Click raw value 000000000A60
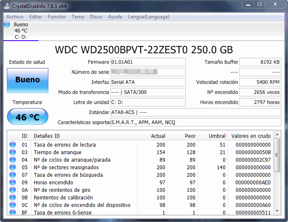Viewport: 288px width, 222px height. (x=253, y=205)
